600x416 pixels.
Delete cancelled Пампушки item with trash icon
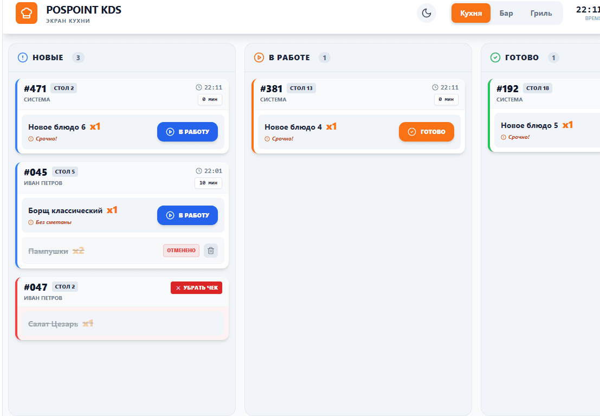pos(210,251)
